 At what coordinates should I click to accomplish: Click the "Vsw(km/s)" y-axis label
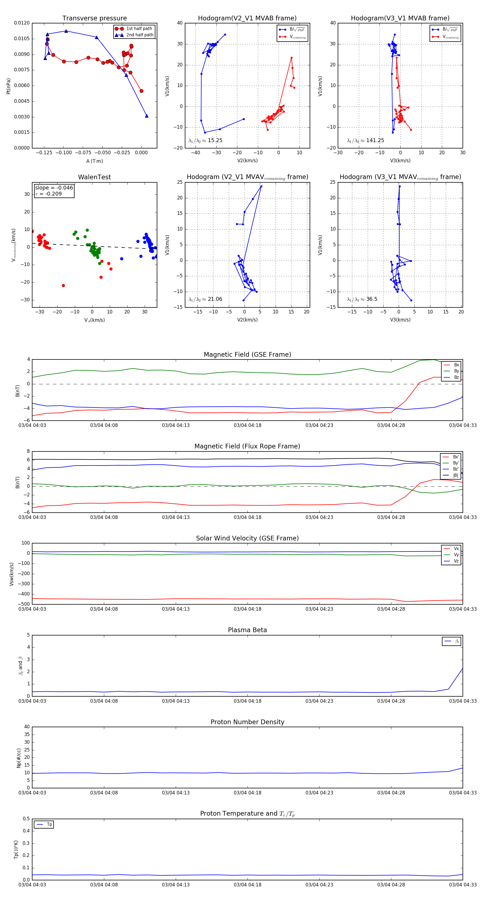click(x=12, y=574)
